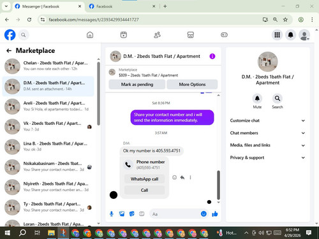Open a new browser tab

165,6
